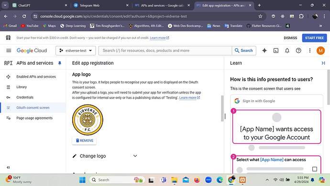The image size is (330, 186).
Task: Click the START FREE button
Action: click(314, 38)
